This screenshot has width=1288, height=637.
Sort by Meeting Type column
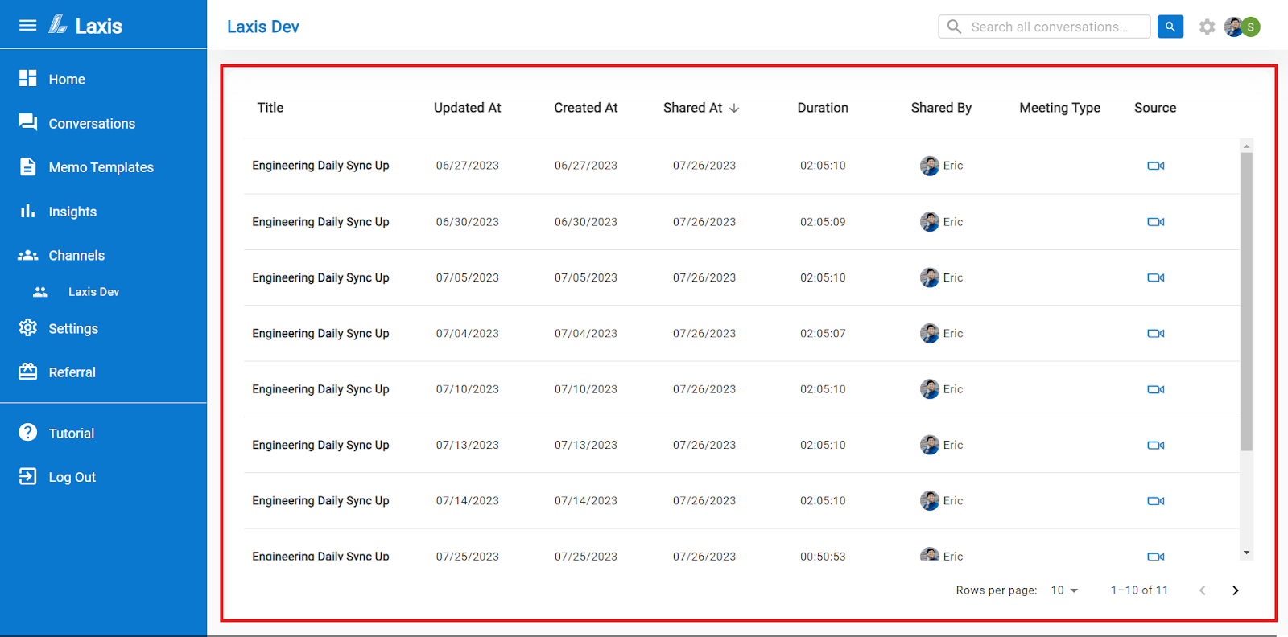coord(1059,108)
